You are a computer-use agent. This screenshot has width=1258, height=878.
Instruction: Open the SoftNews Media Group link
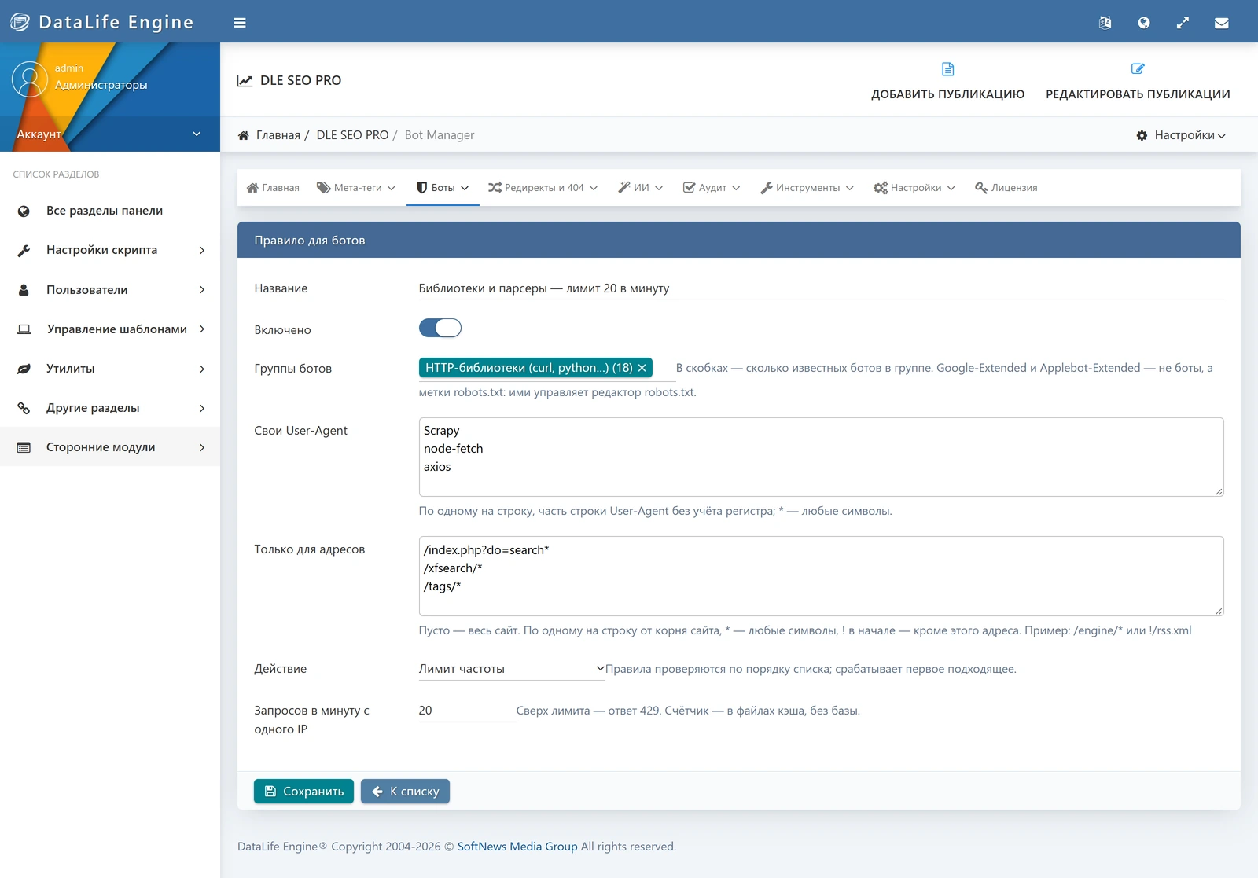click(x=517, y=847)
